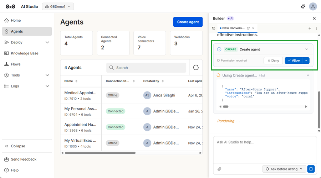Open the AI sparkle assistant icon

[x=303, y=6]
